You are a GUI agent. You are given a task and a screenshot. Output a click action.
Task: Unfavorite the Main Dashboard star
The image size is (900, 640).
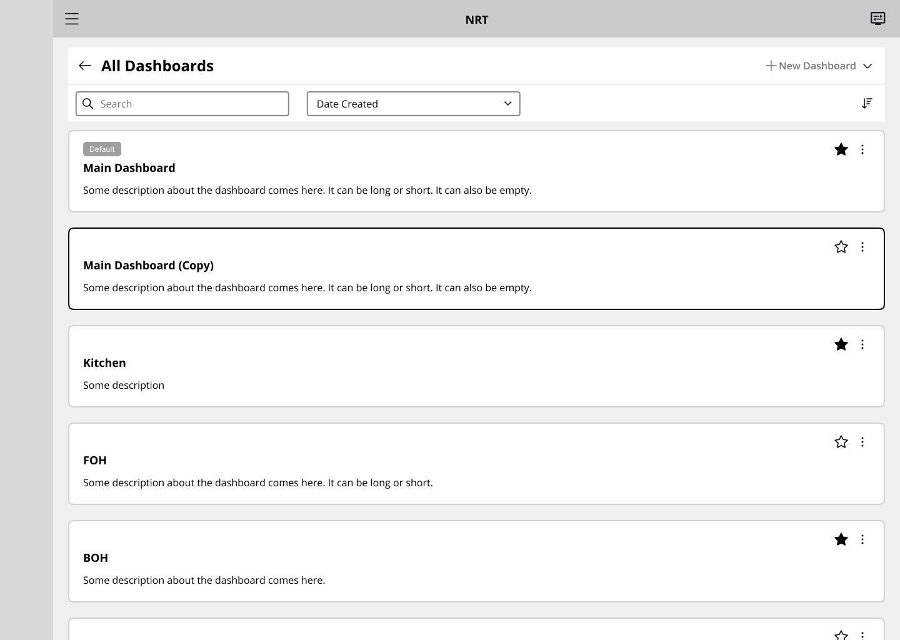pos(841,149)
